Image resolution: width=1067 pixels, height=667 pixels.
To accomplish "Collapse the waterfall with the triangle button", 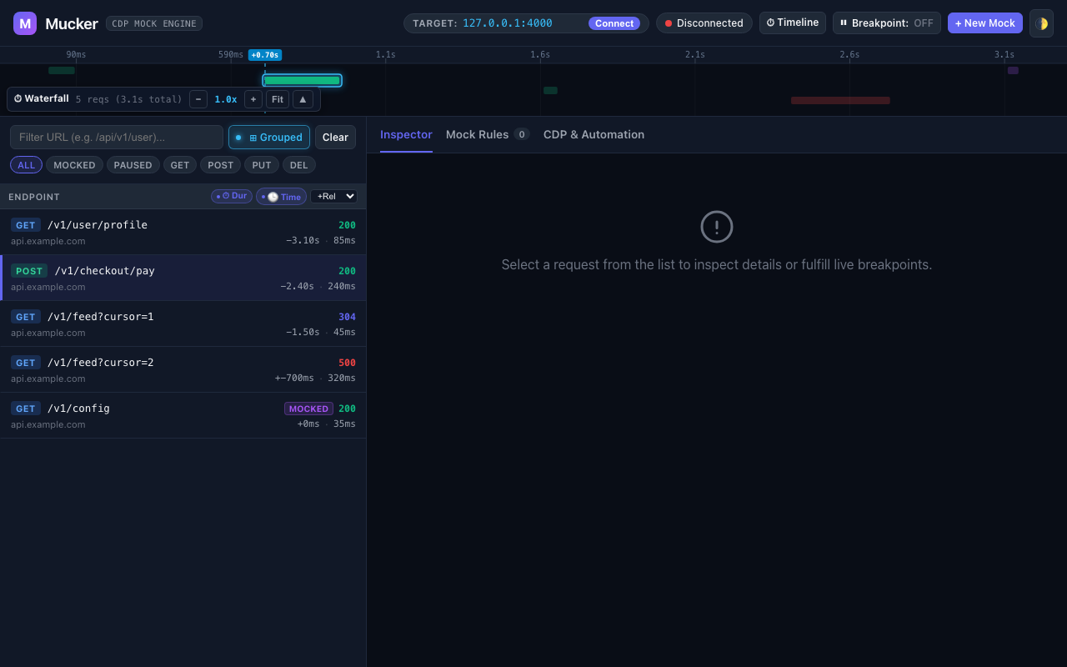I will point(303,99).
